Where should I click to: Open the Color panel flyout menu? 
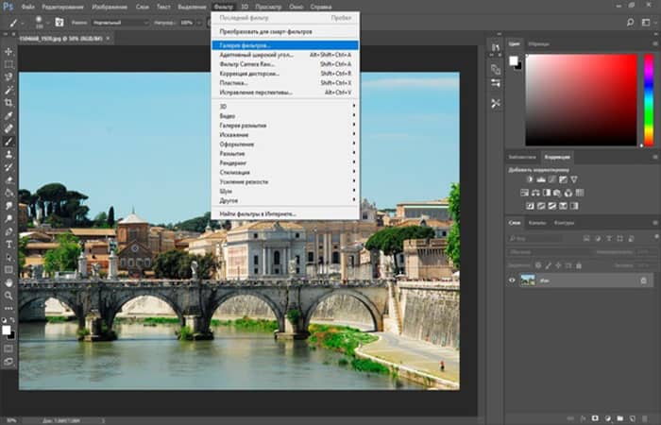point(655,43)
